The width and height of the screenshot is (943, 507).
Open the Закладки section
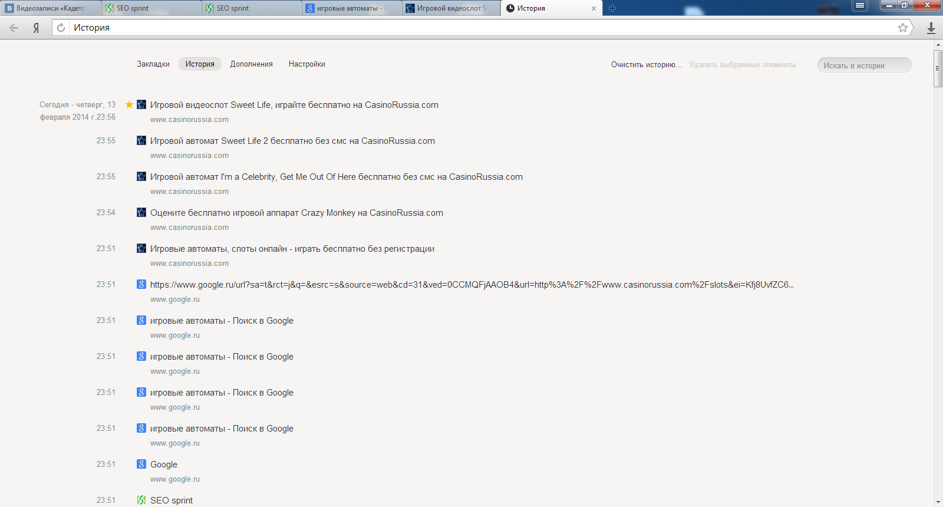(153, 64)
